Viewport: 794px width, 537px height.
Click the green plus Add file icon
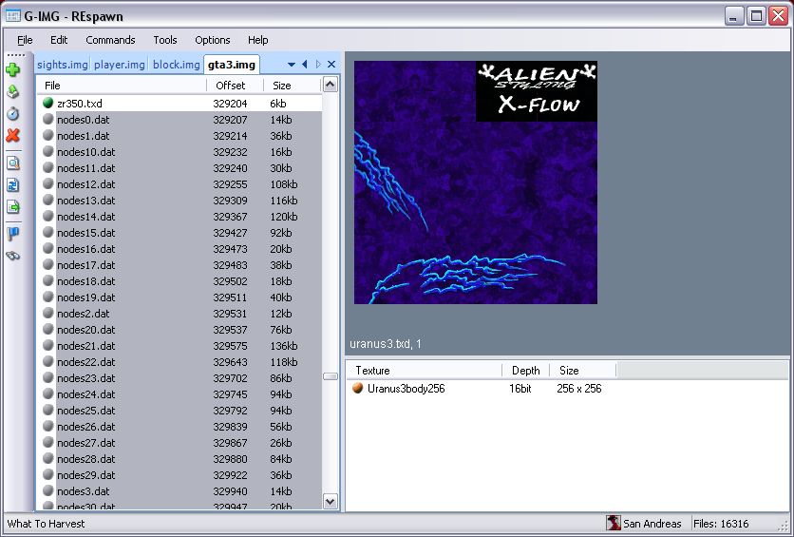[x=13, y=69]
